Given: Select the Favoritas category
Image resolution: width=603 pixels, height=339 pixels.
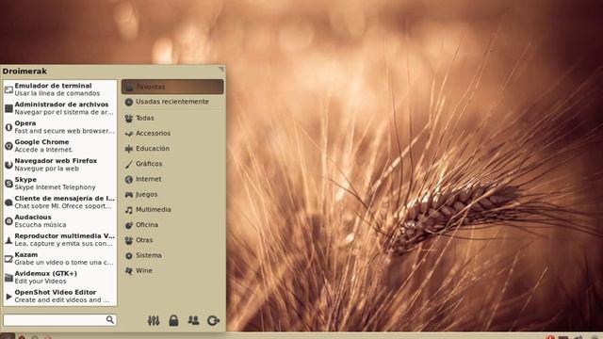Looking at the screenshot, I should pos(172,87).
